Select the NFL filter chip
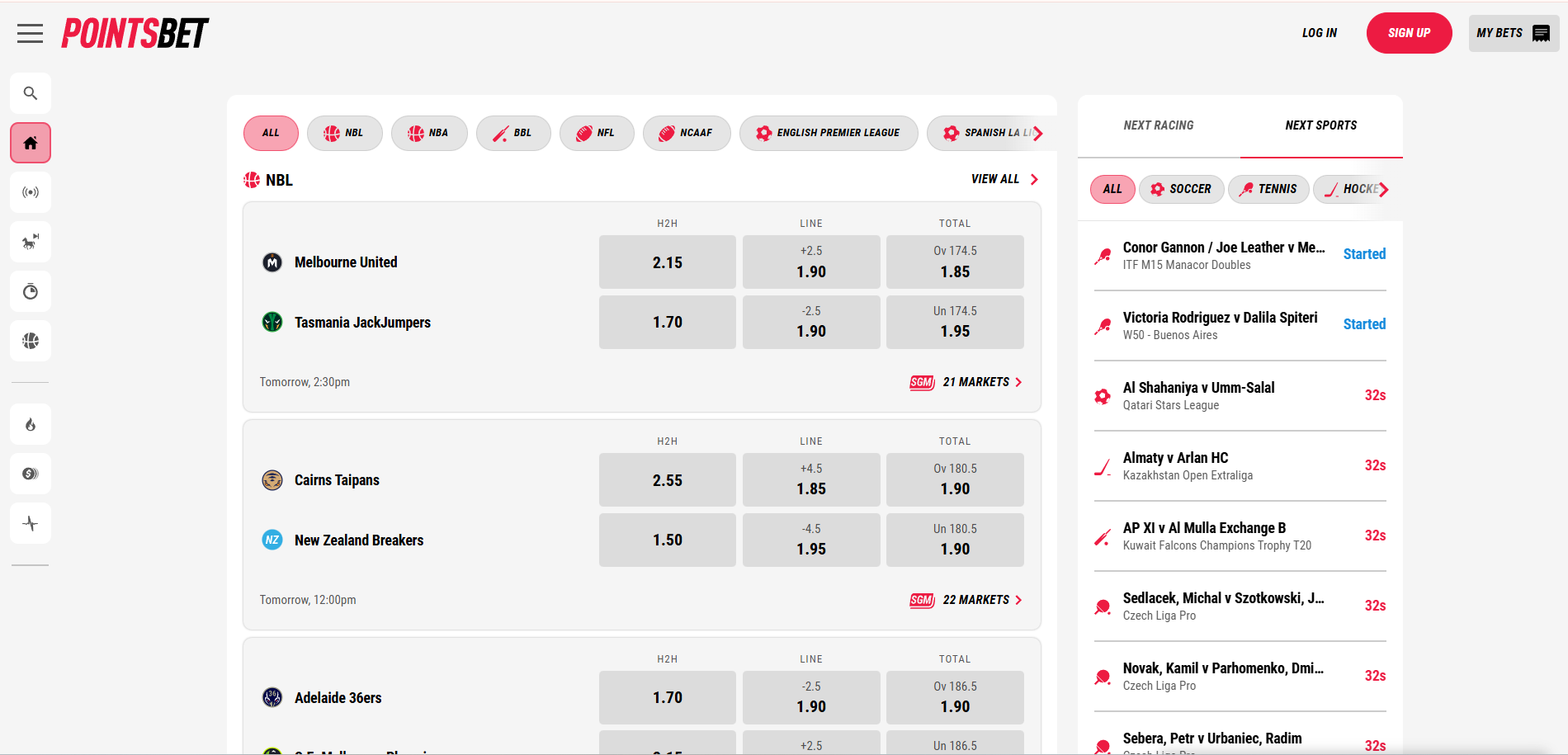This screenshot has height=755, width=1568. (x=597, y=133)
